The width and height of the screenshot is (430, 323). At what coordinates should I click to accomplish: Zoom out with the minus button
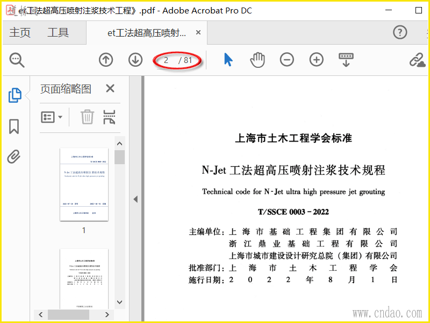pos(287,60)
